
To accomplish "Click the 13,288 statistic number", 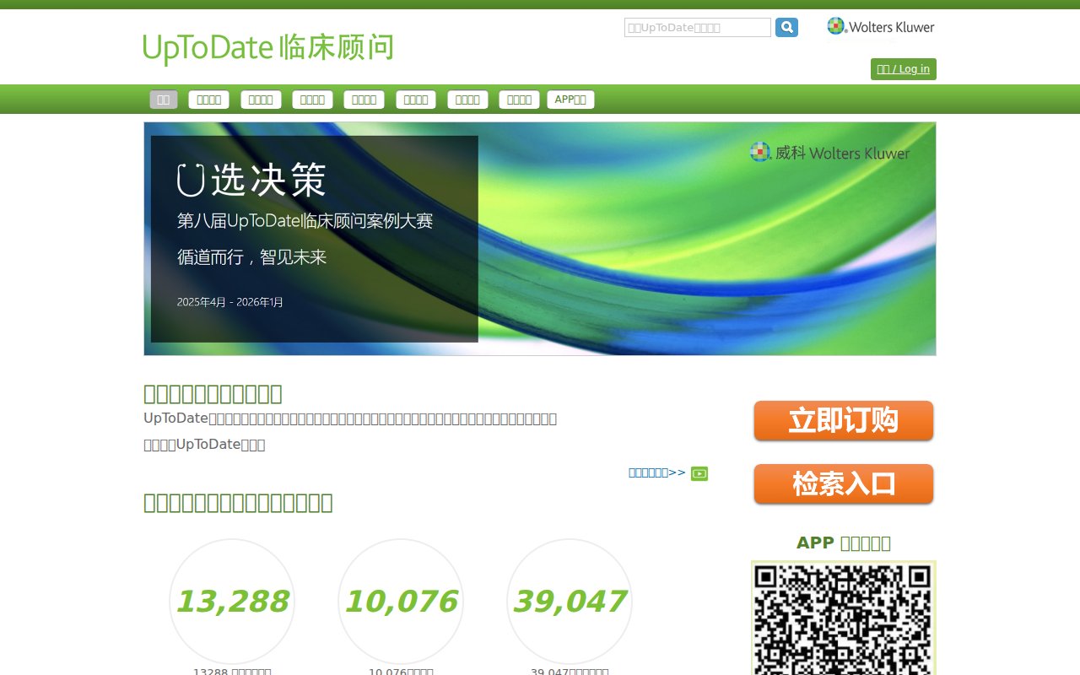I will 232,602.
